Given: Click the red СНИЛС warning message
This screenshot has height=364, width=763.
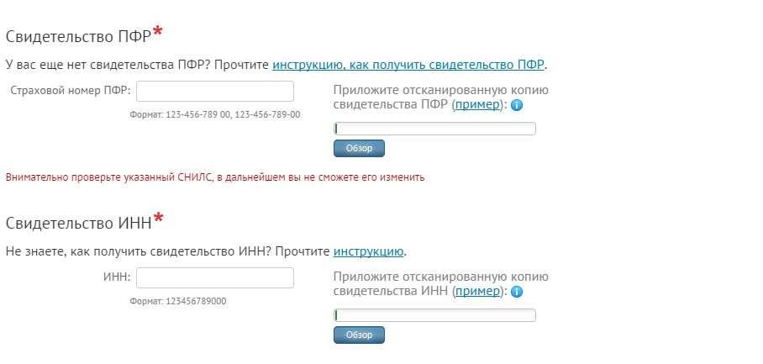Looking at the screenshot, I should (x=215, y=177).
